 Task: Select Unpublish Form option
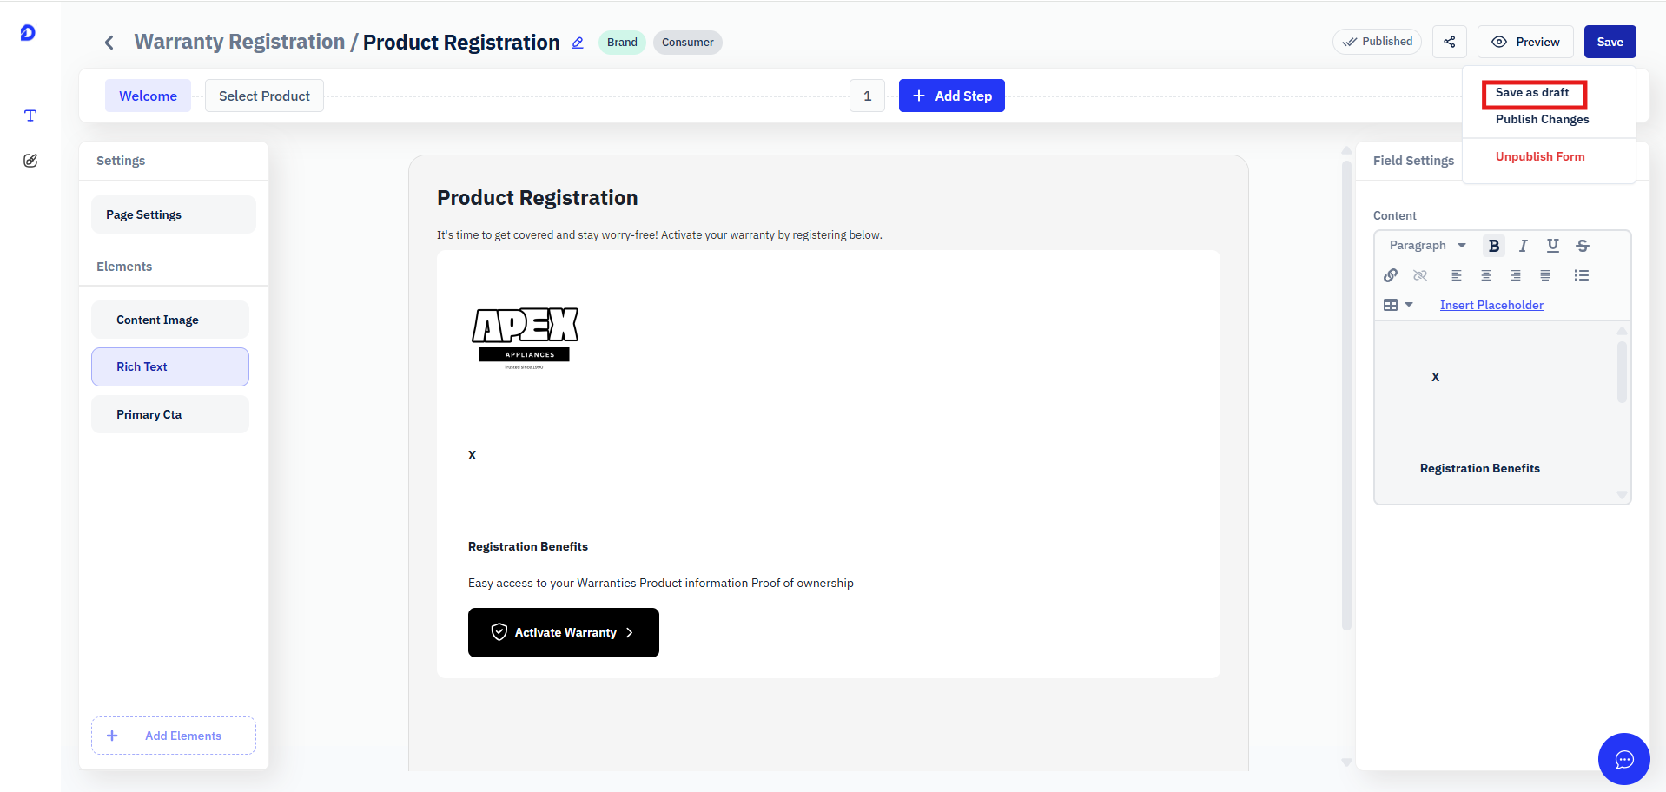pyautogui.click(x=1540, y=157)
